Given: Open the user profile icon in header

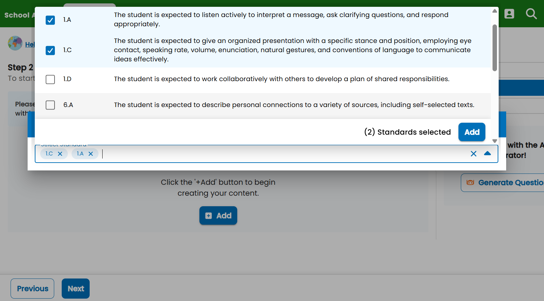Looking at the screenshot, I should tap(509, 14).
